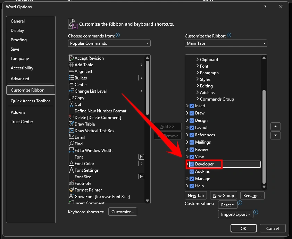Click info icon beside Customize the Ribbon label

229,35
